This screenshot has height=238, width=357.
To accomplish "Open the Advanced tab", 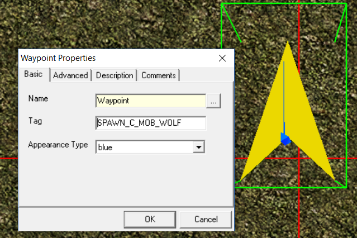I will click(70, 75).
